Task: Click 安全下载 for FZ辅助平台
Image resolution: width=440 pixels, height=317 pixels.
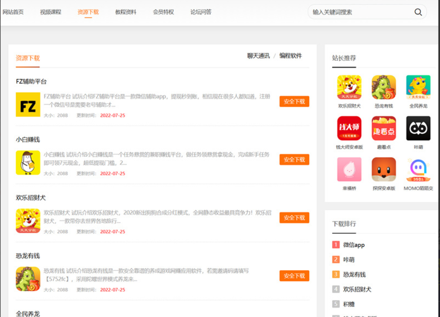Action: click(x=294, y=102)
